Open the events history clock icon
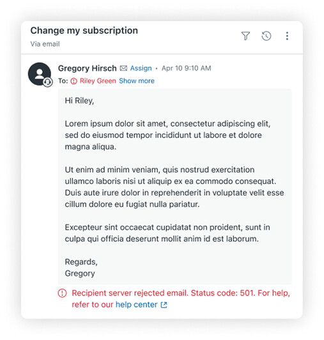 [266, 36]
